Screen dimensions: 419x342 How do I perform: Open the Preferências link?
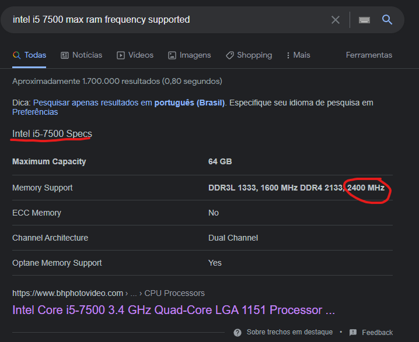click(35, 112)
